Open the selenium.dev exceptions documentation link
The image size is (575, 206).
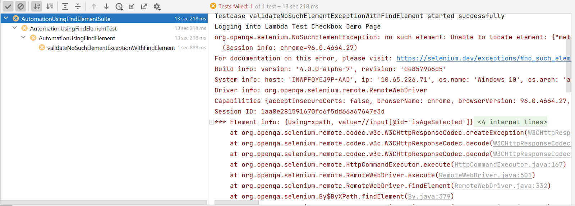(x=483, y=58)
